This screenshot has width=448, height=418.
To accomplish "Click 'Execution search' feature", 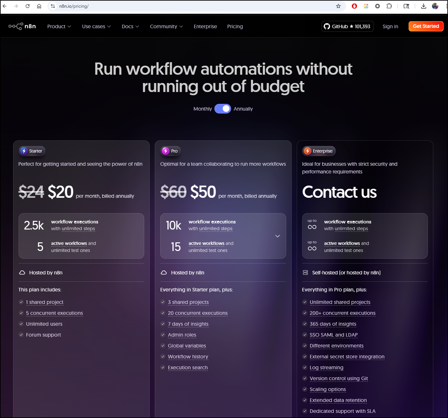I will coord(188,368).
